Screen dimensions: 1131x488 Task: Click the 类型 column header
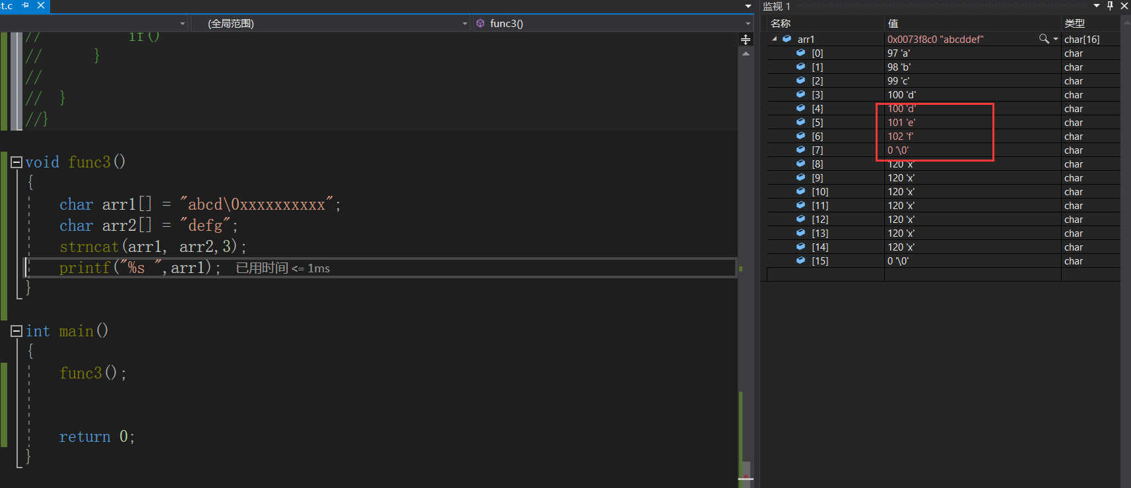[x=1074, y=23]
